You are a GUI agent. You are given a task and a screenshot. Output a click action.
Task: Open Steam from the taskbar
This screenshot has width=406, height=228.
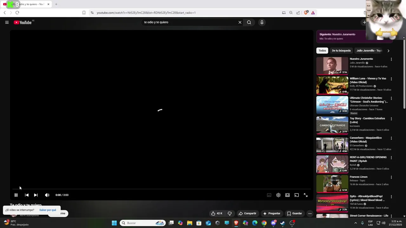pyautogui.click(x=283, y=223)
